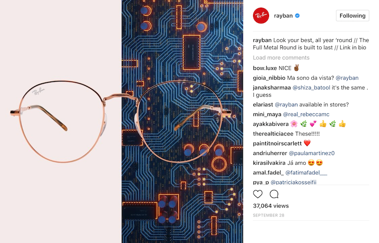The height and width of the screenshot is (243, 379).
Task: Open rayban username in the header
Action: click(283, 16)
